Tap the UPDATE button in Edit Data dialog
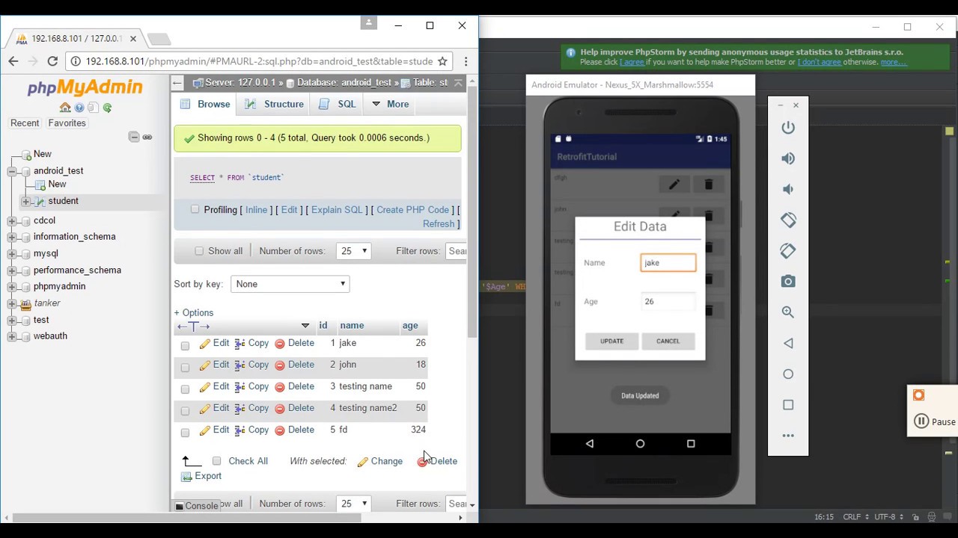Viewport: 958px width, 538px height. [x=611, y=341]
